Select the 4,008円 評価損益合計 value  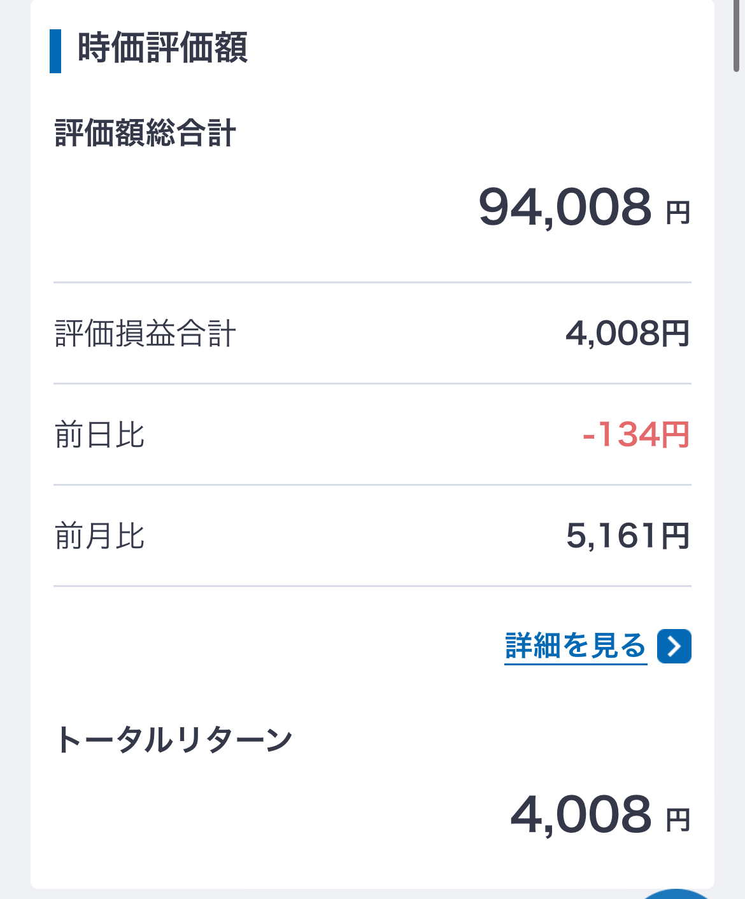pyautogui.click(x=627, y=334)
